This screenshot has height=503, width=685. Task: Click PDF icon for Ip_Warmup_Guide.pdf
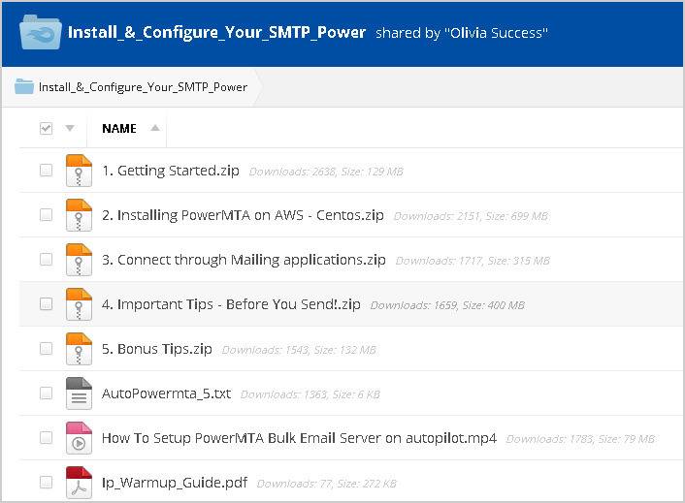coord(79,482)
